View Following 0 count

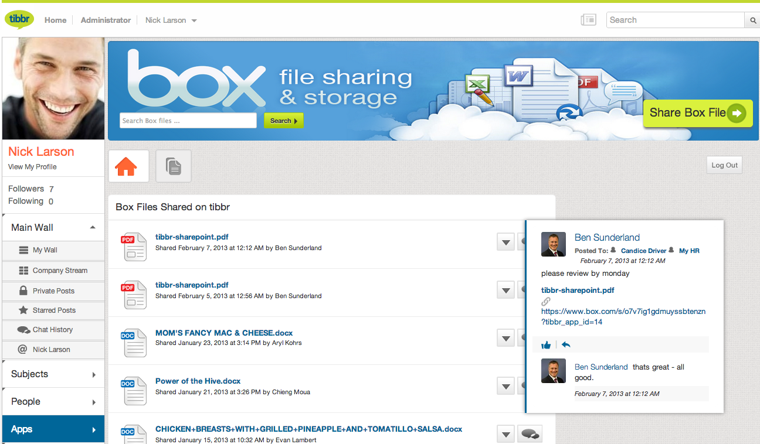(31, 201)
